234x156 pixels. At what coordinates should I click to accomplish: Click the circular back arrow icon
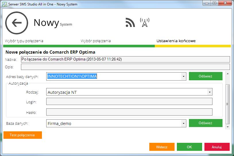[x=17, y=23]
